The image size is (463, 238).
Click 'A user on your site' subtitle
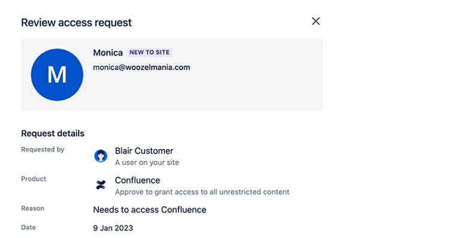point(147,162)
